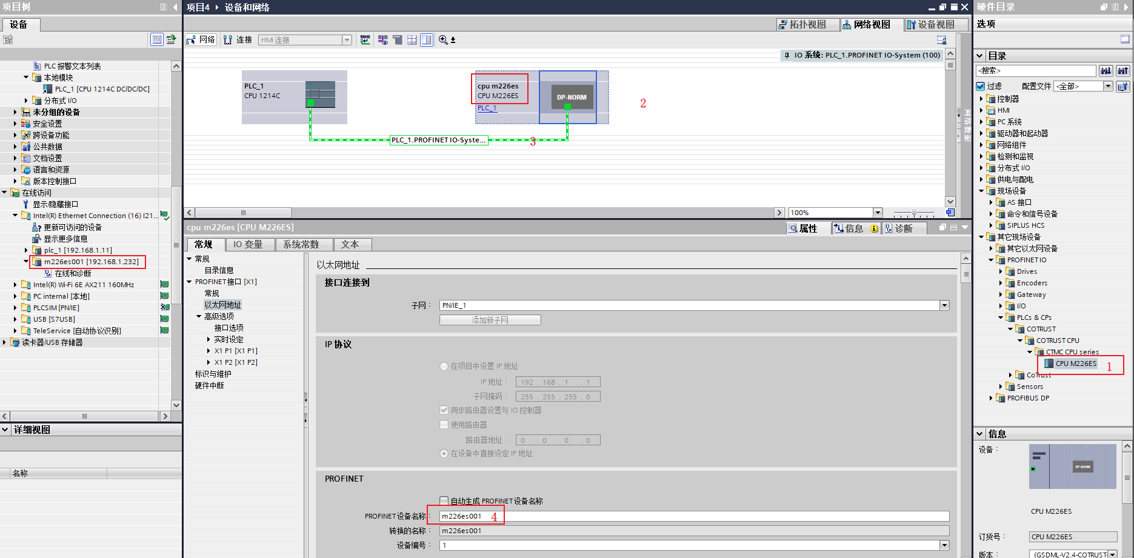The width and height of the screenshot is (1134, 558).
Task: Enable the 使用路由器 checkbox
Action: (x=444, y=425)
